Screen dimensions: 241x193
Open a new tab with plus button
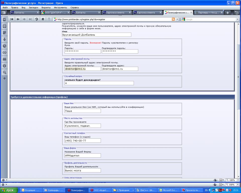pyautogui.click(x=227, y=13)
